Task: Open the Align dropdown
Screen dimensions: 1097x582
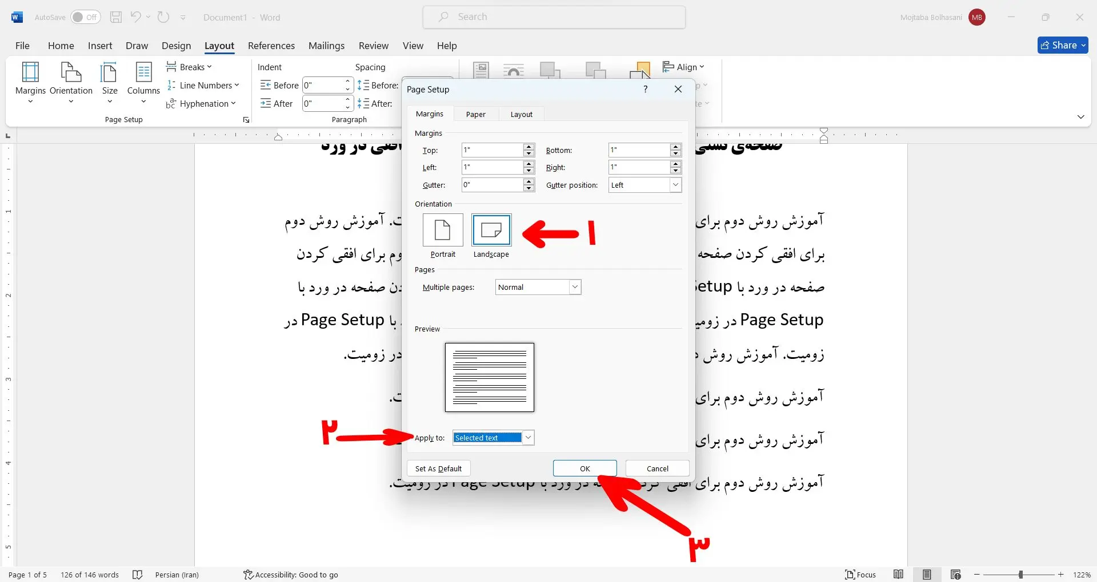Action: pos(684,67)
